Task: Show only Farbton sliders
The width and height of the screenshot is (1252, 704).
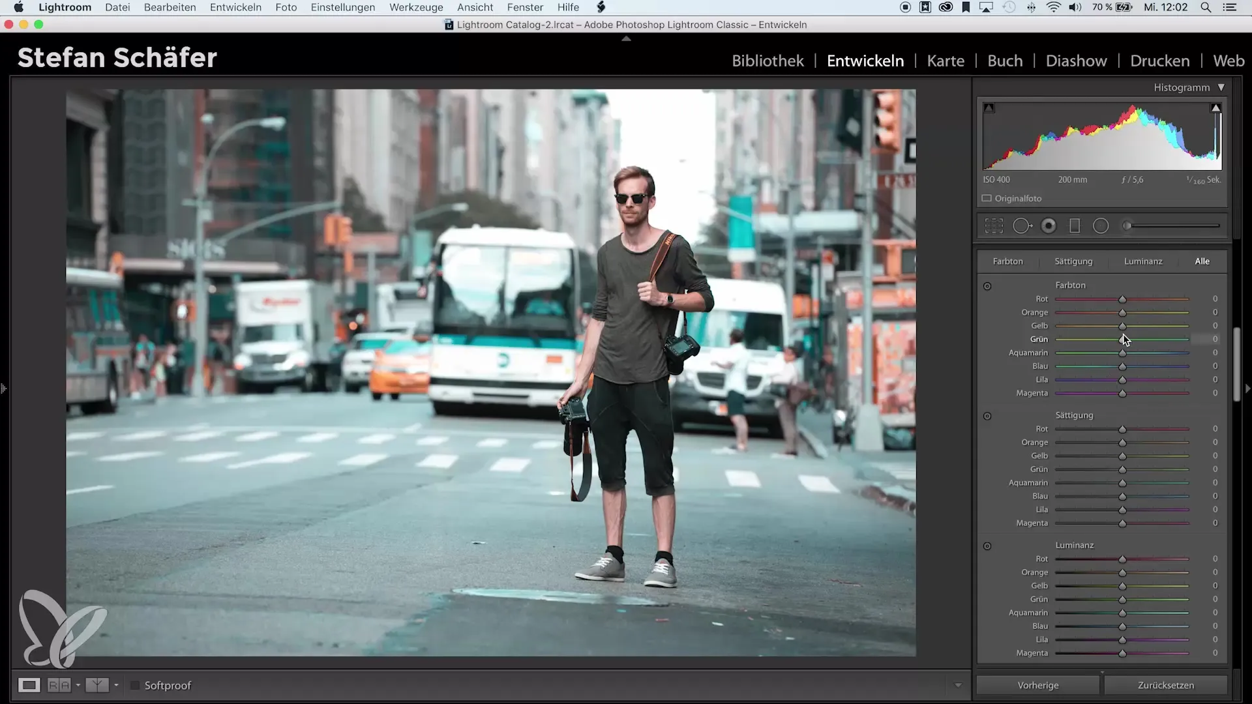Action: point(1007,261)
